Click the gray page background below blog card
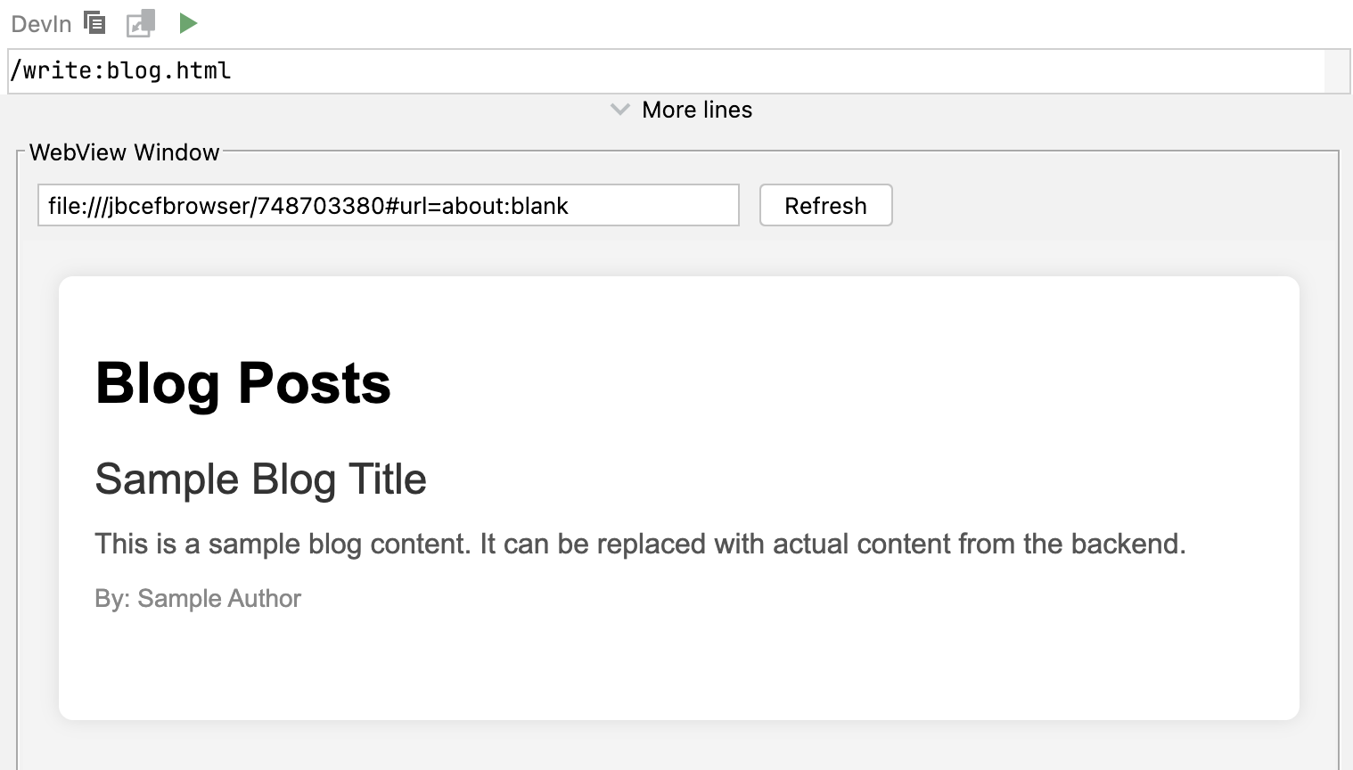 point(677,747)
